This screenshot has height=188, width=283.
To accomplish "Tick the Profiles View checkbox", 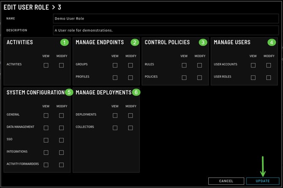I will pyautogui.click(x=115, y=78).
